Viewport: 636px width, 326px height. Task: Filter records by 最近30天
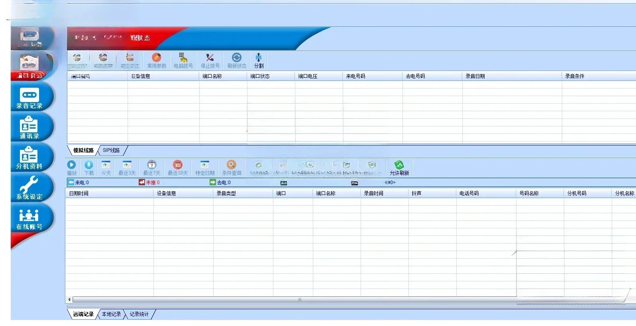point(178,168)
